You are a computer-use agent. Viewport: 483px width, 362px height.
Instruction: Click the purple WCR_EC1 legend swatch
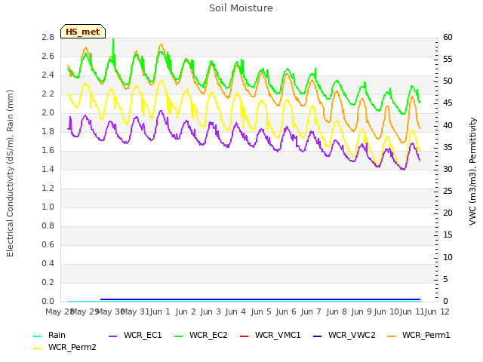(113, 336)
